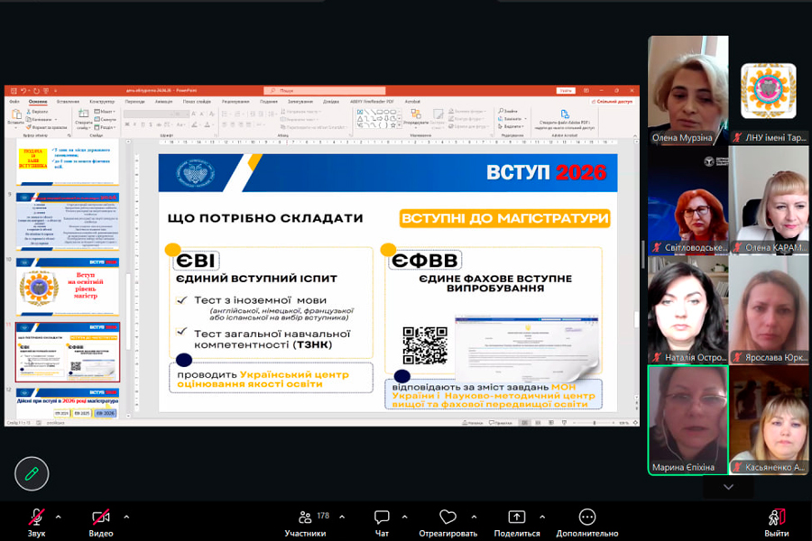Show more participant videos with the down chevron
Screen dimensions: 812x541
(x=728, y=487)
